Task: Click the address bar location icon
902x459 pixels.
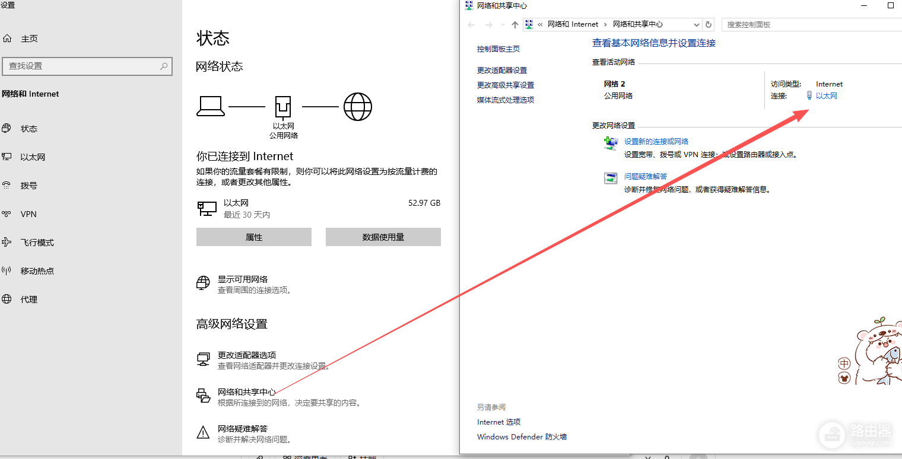Action: point(529,24)
